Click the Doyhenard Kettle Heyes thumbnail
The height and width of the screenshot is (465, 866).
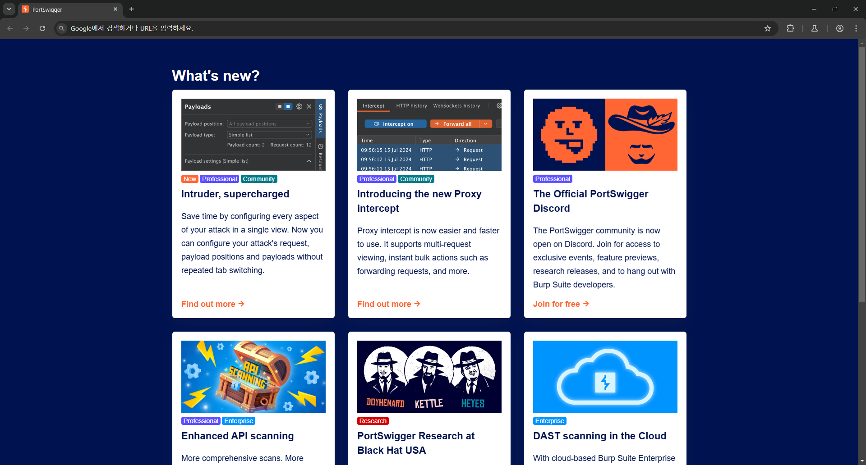pyautogui.click(x=429, y=377)
